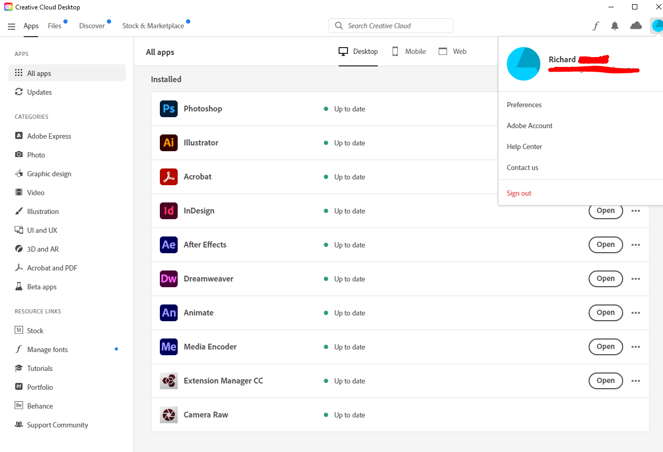The height and width of the screenshot is (452, 663).
Task: Open the Behance resource link
Action: coord(67,406)
